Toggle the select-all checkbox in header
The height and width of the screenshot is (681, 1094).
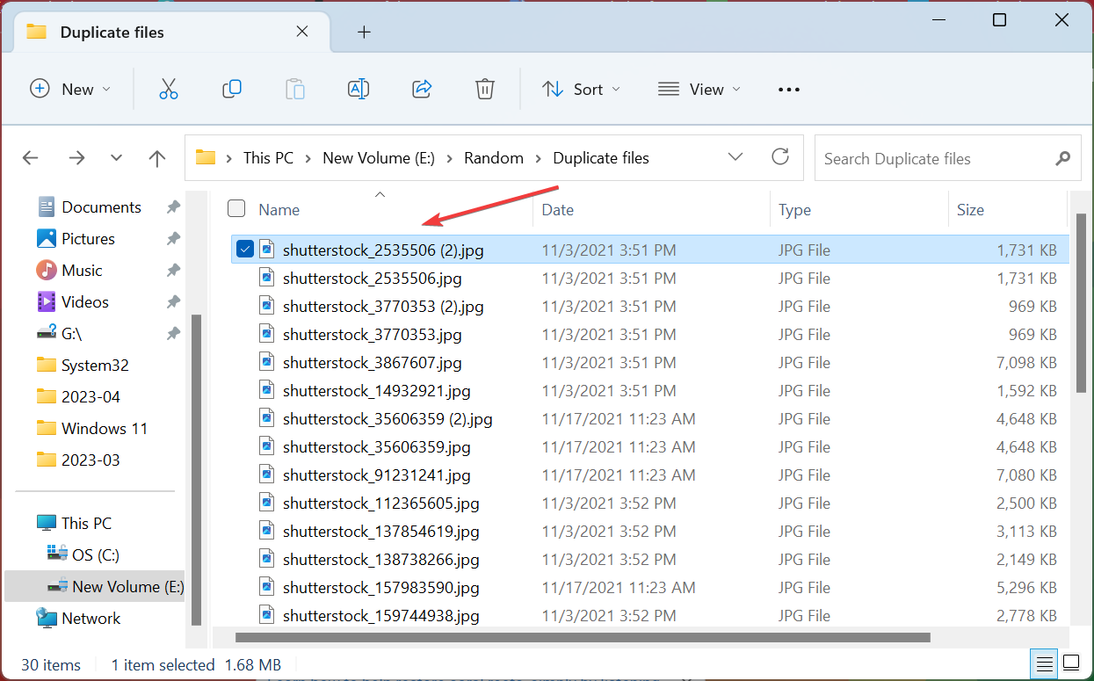point(236,208)
